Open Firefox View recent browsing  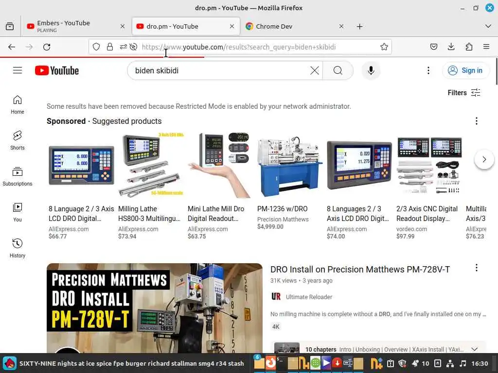pos(10,26)
